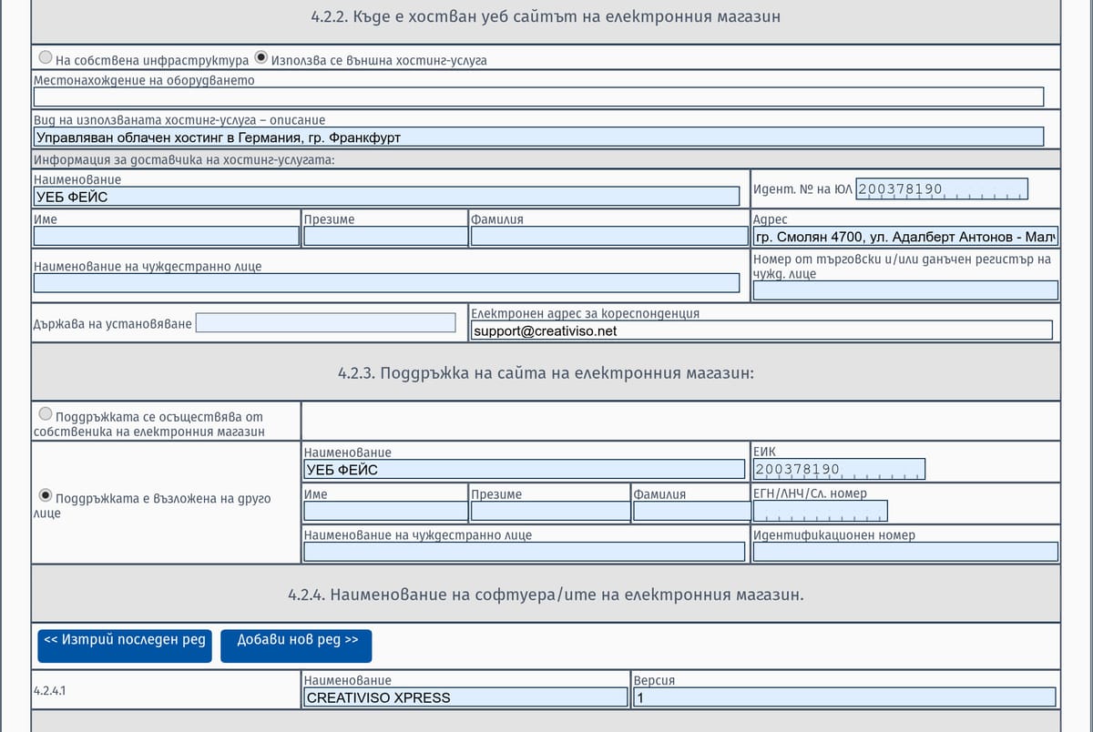Focus maintenance section 'Фамилия' field

(x=691, y=511)
